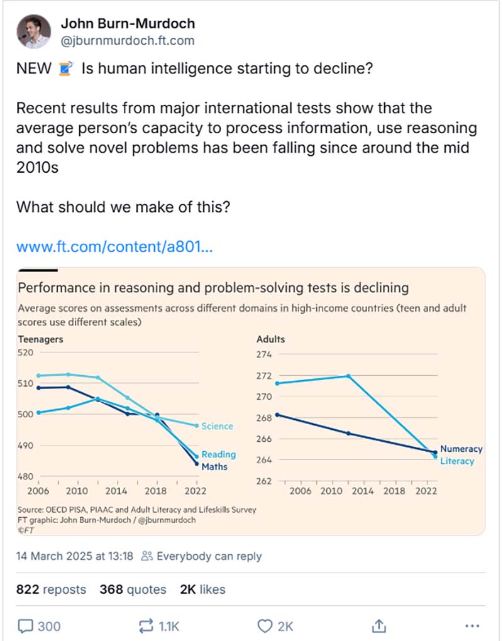503x641 pixels.
Task: Click John Burn-Murdoch's profile avatar
Action: coord(33,31)
